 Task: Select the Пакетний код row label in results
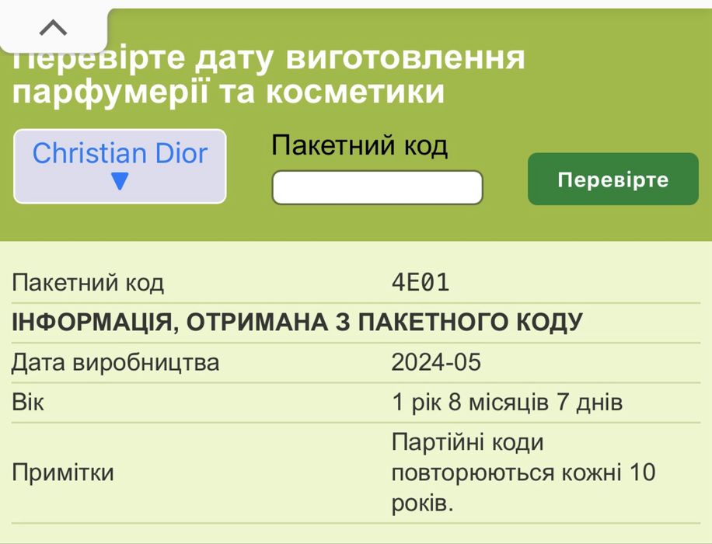[x=88, y=283]
